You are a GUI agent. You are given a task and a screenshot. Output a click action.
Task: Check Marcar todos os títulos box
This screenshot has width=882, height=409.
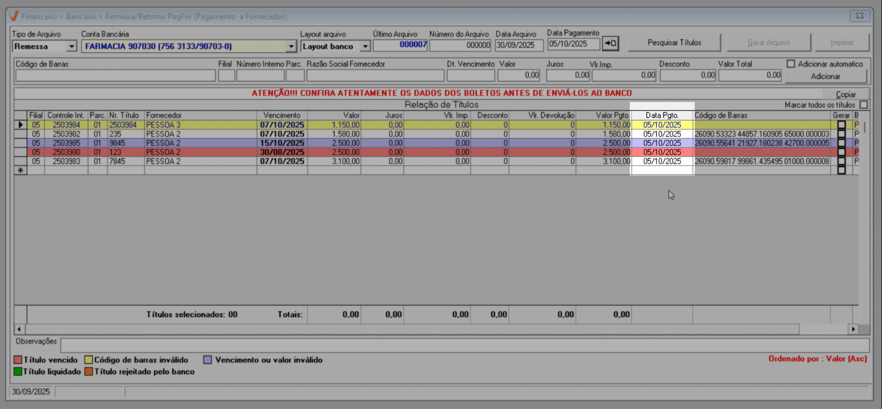863,105
